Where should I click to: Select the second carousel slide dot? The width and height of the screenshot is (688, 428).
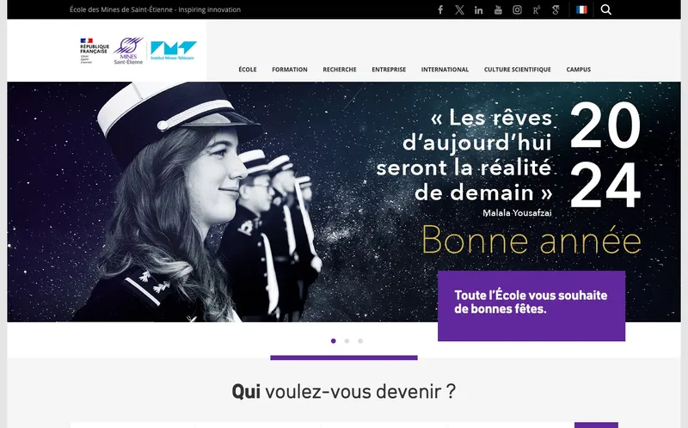pyautogui.click(x=347, y=340)
